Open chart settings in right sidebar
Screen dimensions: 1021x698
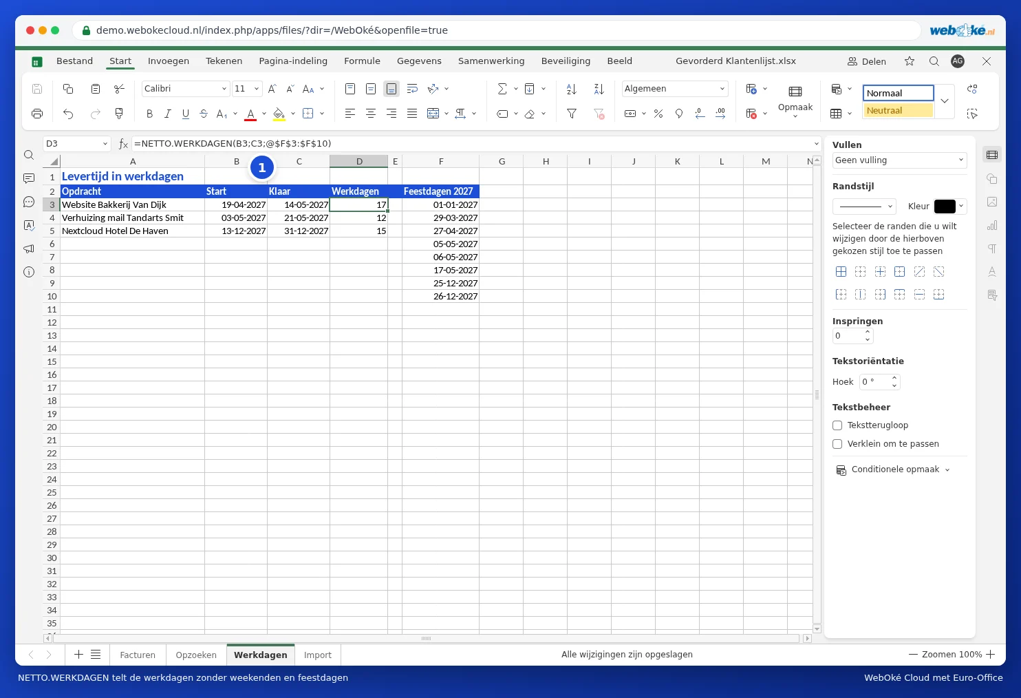point(992,225)
